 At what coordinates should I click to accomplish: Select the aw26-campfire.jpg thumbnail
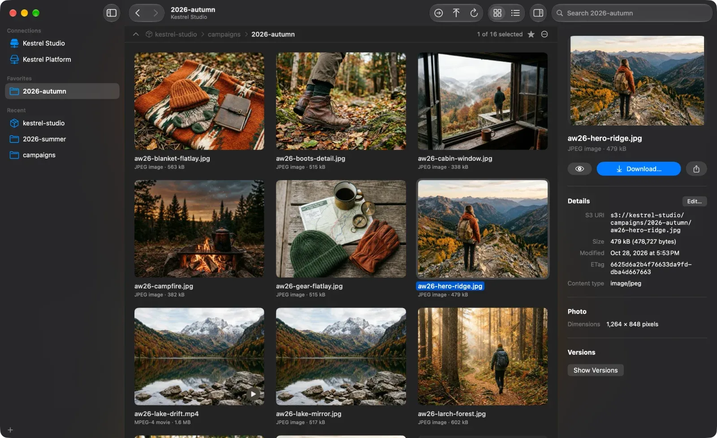pos(199,229)
